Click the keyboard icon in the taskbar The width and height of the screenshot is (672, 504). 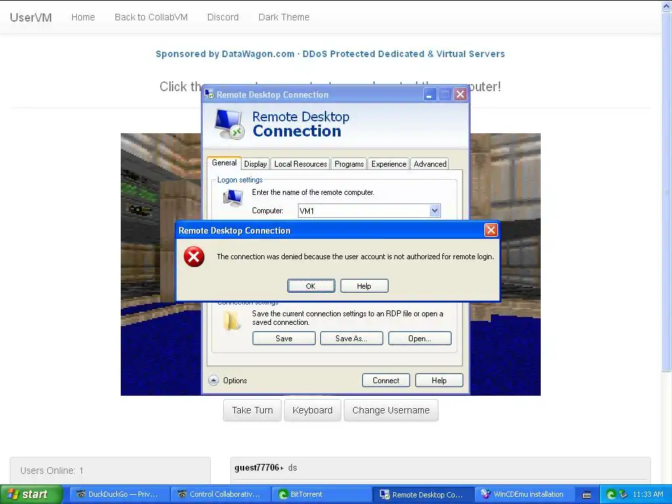(587, 495)
